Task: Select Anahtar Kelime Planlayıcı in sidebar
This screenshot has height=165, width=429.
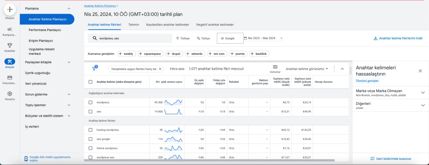Action: pos(47,19)
